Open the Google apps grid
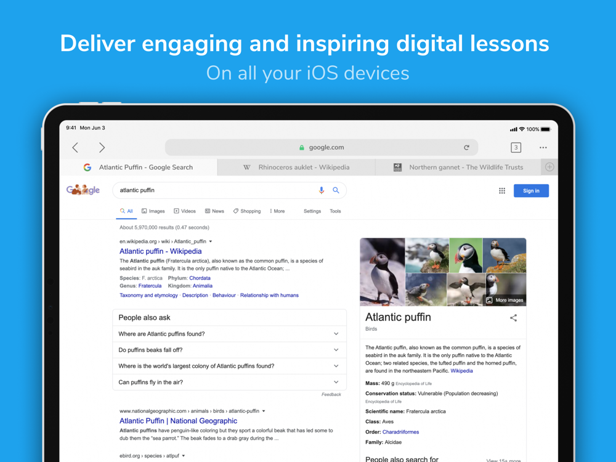 (x=501, y=191)
